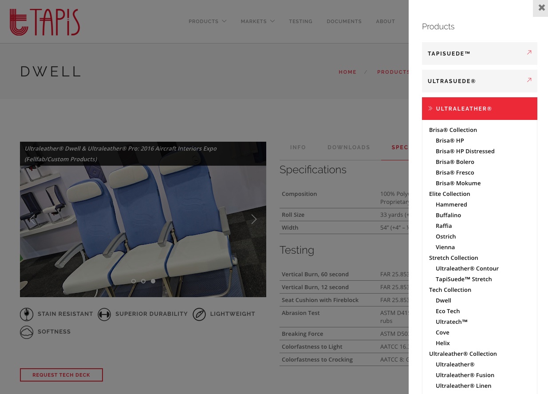Viewport: 548px width, 394px height.
Task: Select the second carousel dot
Action: 143,281
